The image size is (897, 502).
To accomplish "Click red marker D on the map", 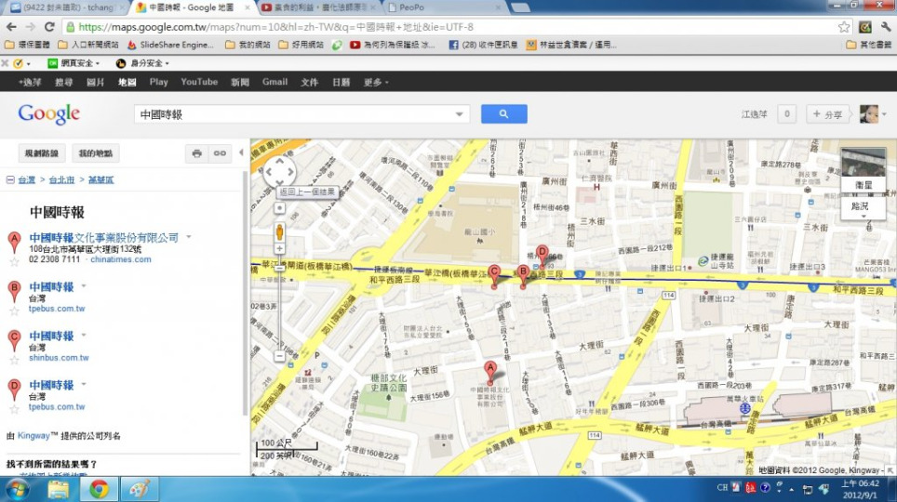I will [542, 253].
